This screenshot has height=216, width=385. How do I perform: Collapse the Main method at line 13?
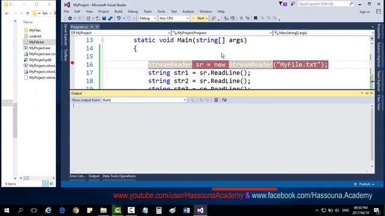102,40
